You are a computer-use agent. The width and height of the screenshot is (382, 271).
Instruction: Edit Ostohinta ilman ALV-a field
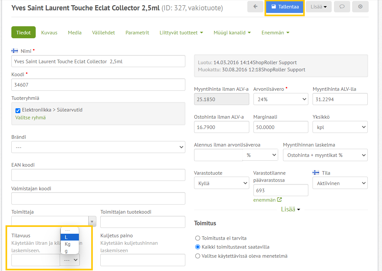point(221,127)
